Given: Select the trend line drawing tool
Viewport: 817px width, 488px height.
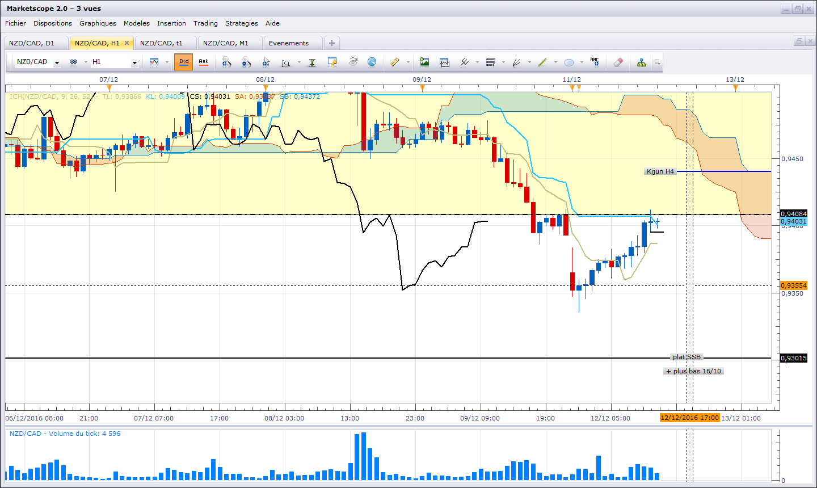Looking at the screenshot, I should pyautogui.click(x=542, y=62).
